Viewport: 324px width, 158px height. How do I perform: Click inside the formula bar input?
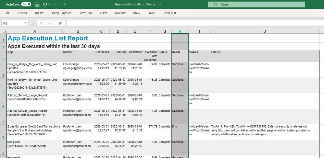coord(195,23)
